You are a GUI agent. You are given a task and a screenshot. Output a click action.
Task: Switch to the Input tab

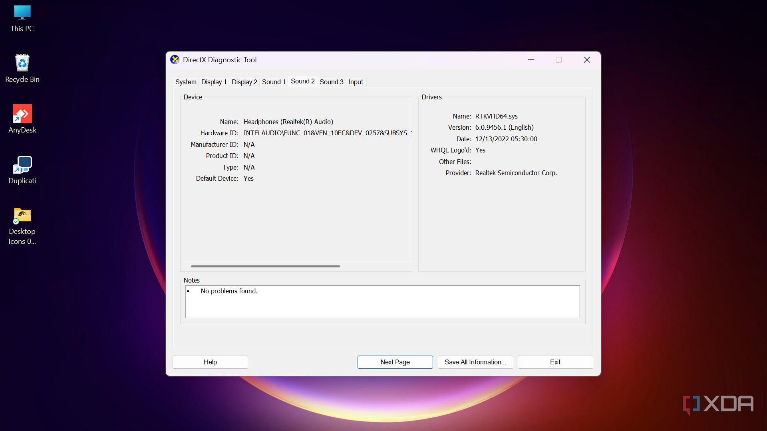pos(356,82)
